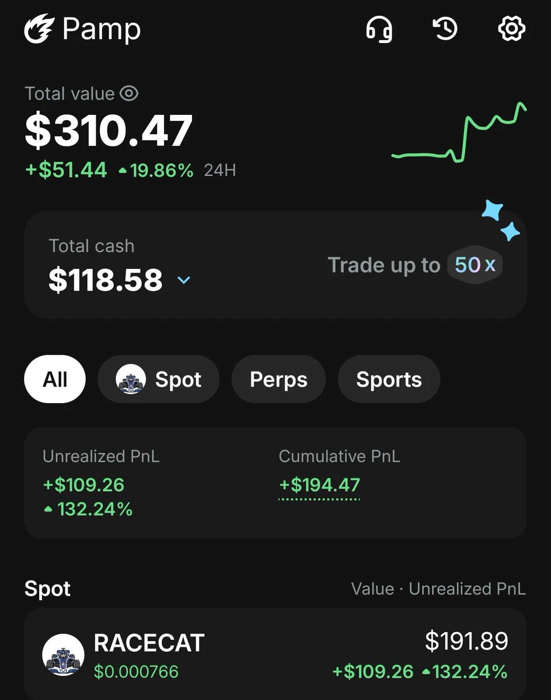
Task: Open the RACECAT position row
Action: [275, 655]
